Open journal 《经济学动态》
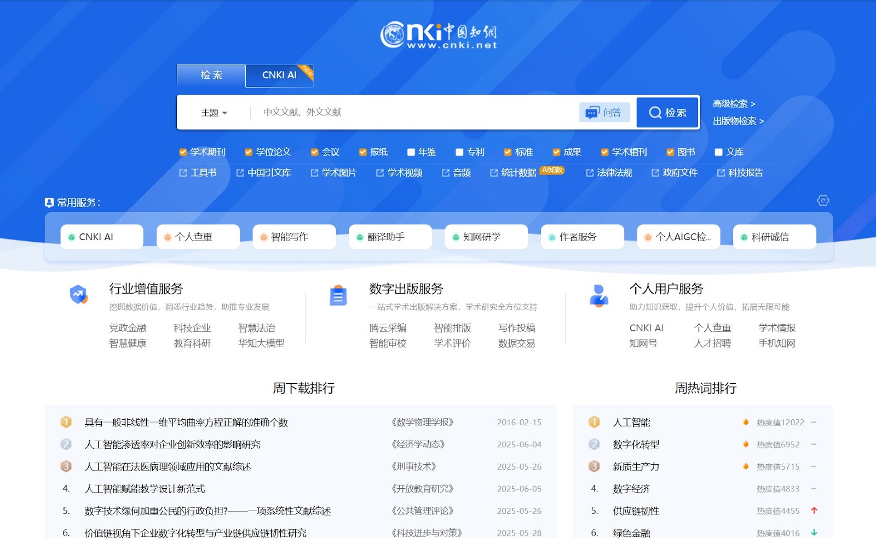The height and width of the screenshot is (538, 876). coord(418,445)
